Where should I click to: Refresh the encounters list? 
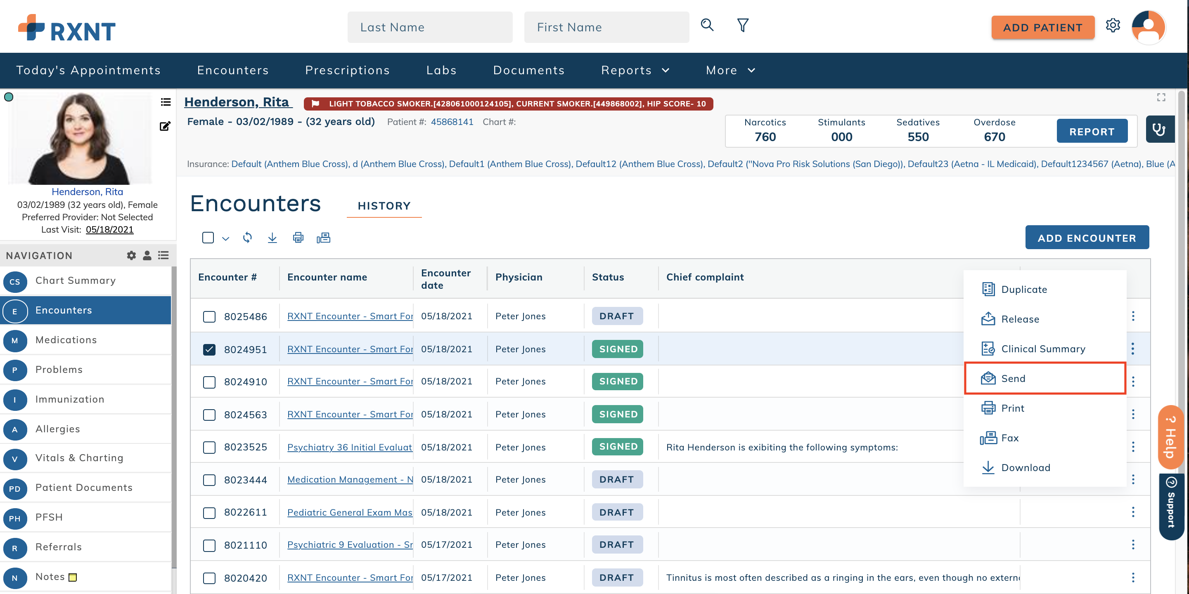[247, 238]
